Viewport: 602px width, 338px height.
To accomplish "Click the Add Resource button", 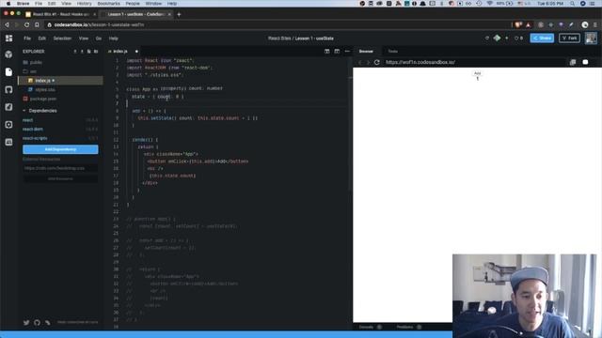I will pyautogui.click(x=60, y=179).
